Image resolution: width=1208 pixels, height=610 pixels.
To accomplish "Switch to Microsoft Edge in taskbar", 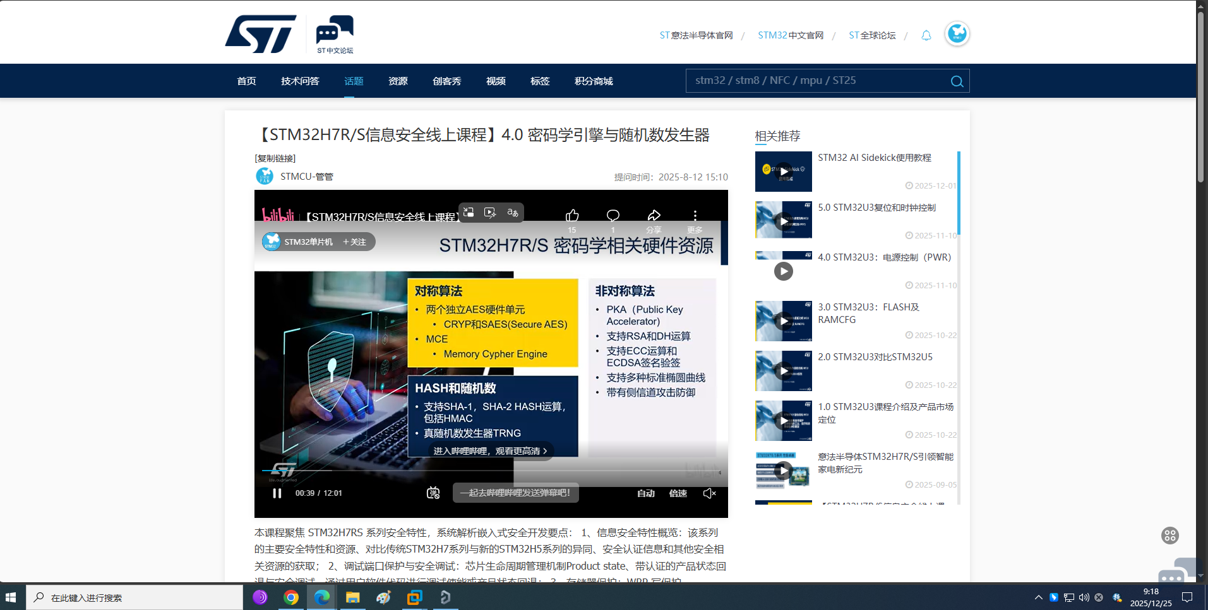I will click(x=321, y=597).
